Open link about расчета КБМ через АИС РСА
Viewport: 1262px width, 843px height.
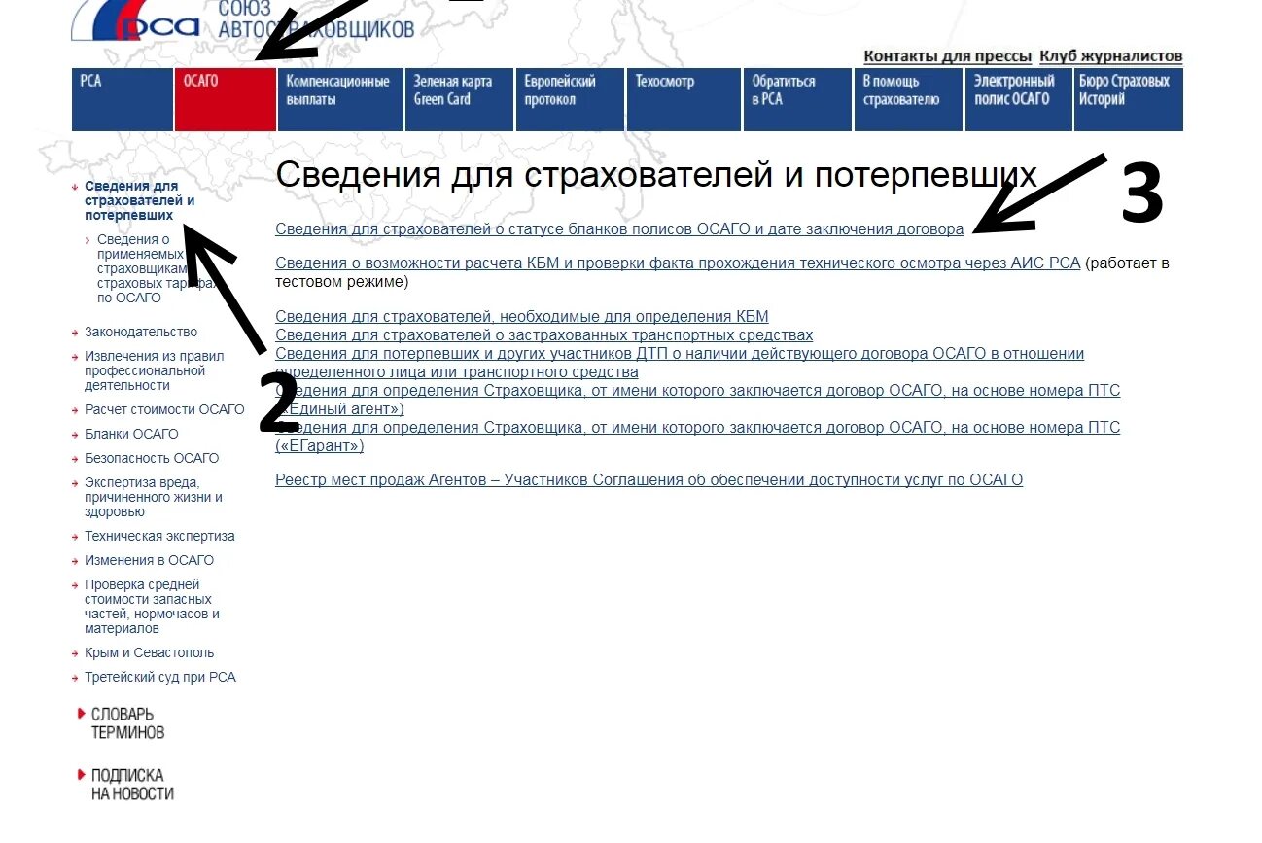678,263
